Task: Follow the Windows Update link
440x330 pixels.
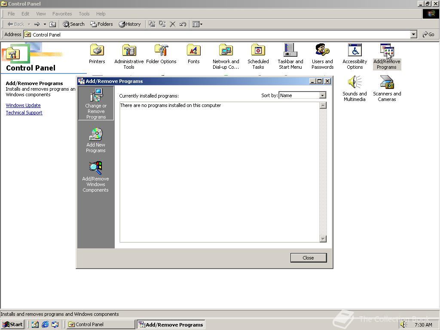Action: (x=23, y=105)
